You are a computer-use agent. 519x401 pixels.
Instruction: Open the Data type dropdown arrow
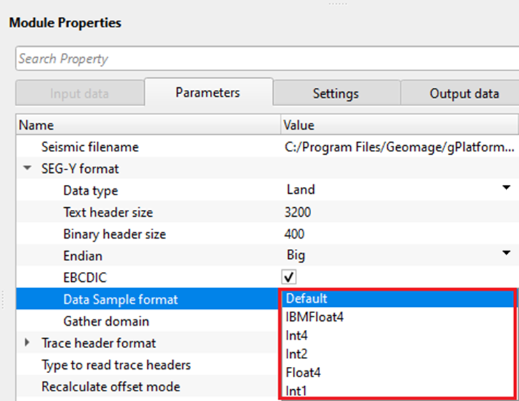click(505, 189)
